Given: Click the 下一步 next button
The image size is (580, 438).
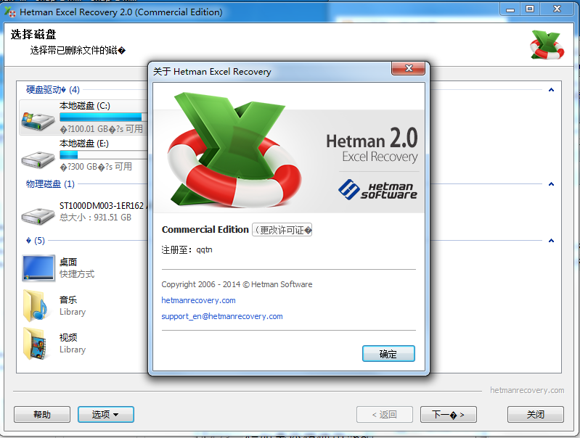Looking at the screenshot, I should 448,415.
